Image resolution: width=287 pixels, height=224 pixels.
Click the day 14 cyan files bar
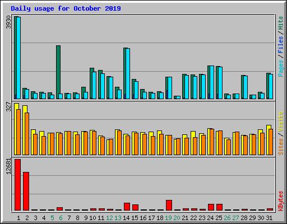click(128, 73)
